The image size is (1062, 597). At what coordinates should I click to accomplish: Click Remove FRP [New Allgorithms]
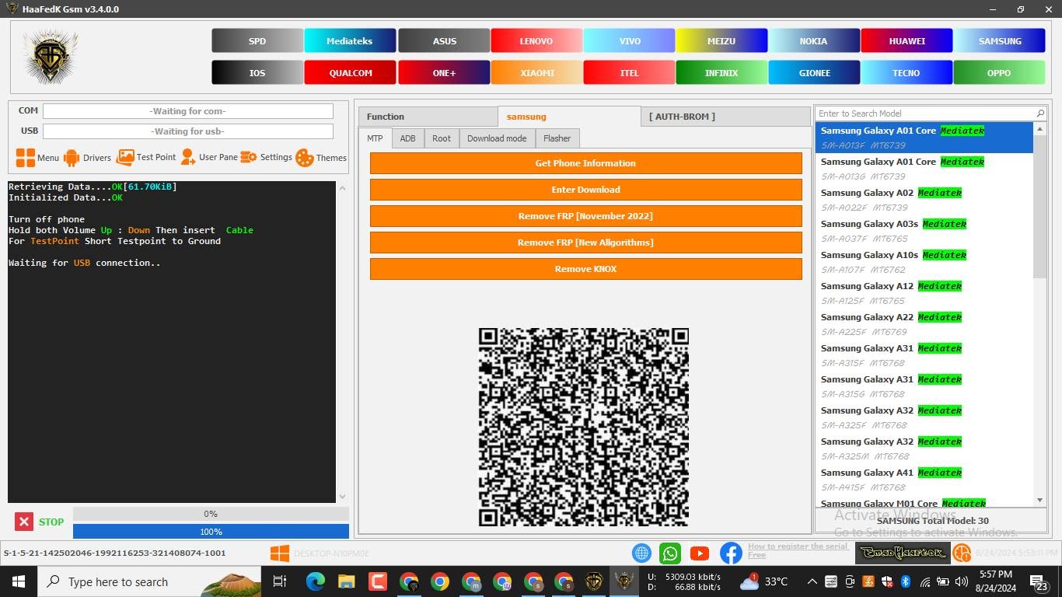tap(585, 243)
